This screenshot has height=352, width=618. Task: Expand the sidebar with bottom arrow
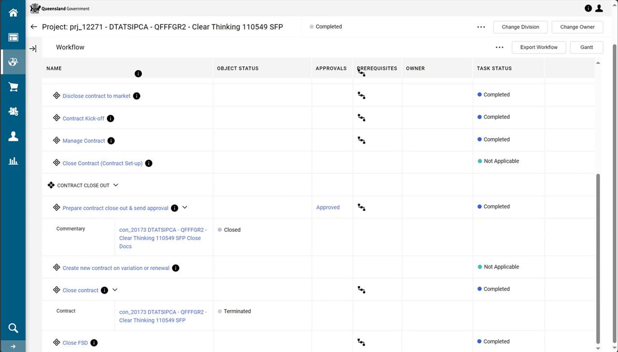[x=13, y=347]
